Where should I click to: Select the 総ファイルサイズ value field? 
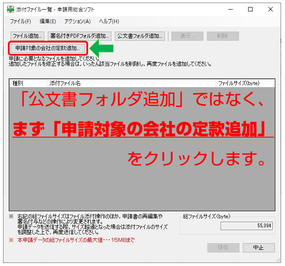pyautogui.click(x=247, y=226)
